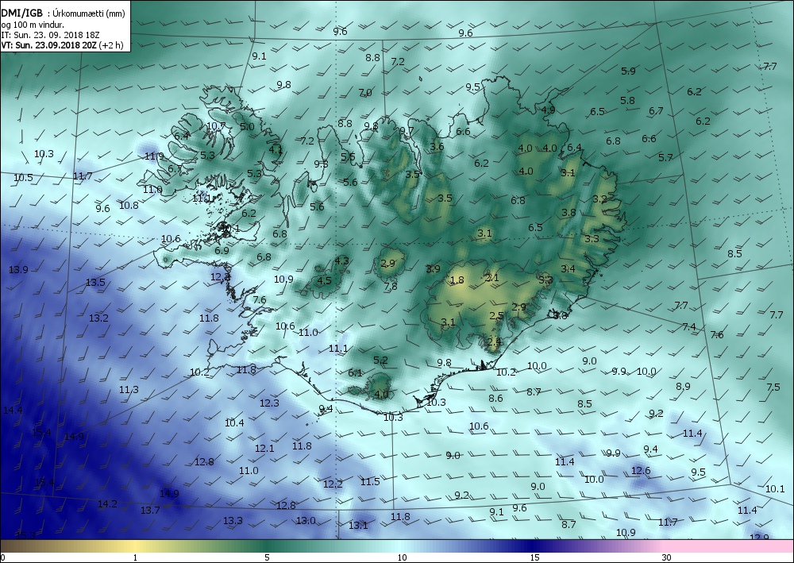Click the color scale label '30'
Viewport: 794px width, 563px height.
(666, 557)
